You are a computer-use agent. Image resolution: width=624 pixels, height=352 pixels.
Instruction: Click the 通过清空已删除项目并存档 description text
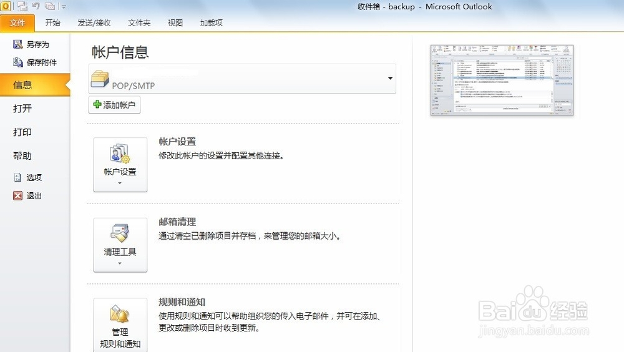pos(250,236)
